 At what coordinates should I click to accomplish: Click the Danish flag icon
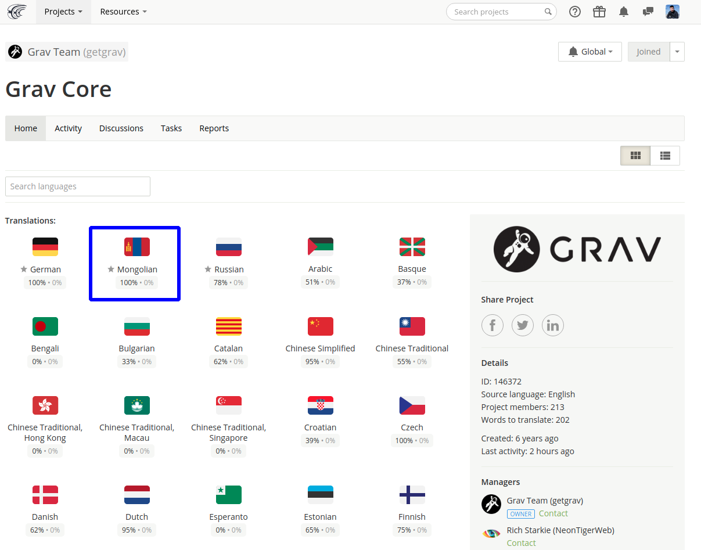point(45,495)
